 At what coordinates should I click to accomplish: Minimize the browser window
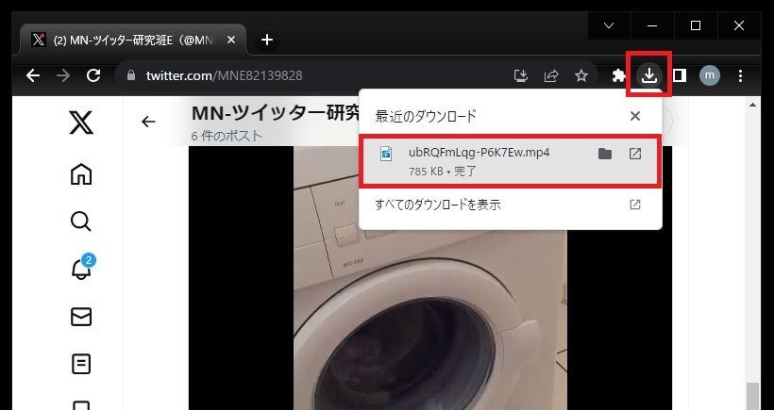652,25
